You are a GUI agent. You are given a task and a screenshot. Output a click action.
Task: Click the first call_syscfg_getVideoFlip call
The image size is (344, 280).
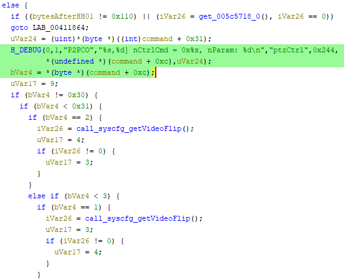(x=129, y=128)
